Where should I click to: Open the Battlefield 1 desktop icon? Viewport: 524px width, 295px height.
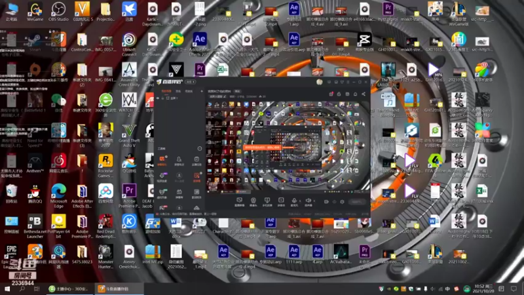[35, 103]
